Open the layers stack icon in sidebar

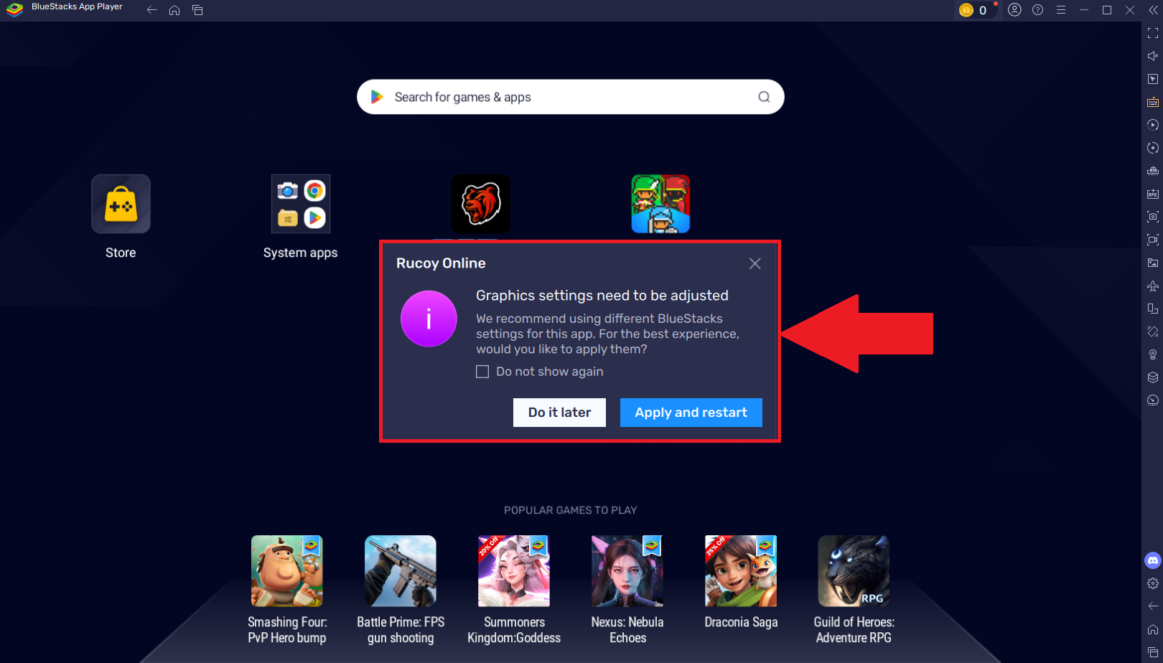(1153, 377)
